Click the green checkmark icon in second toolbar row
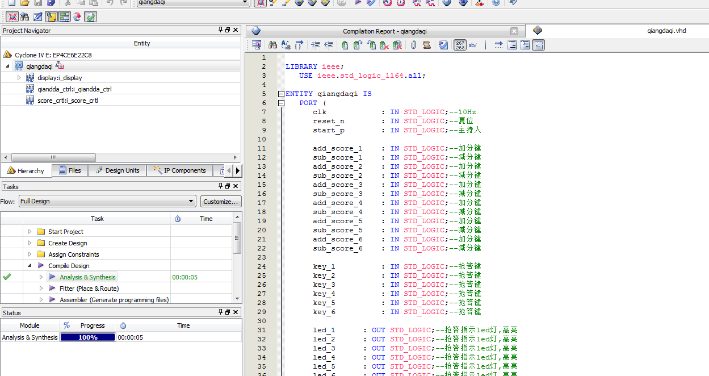This screenshot has height=376, width=709. pyautogui.click(x=90, y=16)
